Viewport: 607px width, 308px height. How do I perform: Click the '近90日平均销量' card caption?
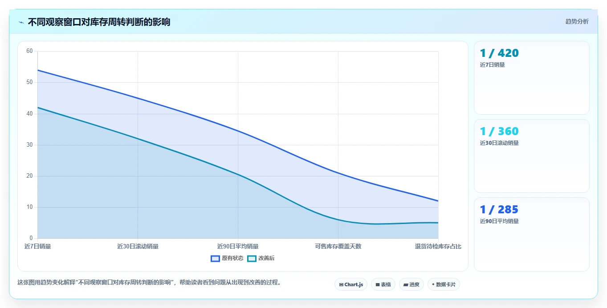tap(499, 221)
